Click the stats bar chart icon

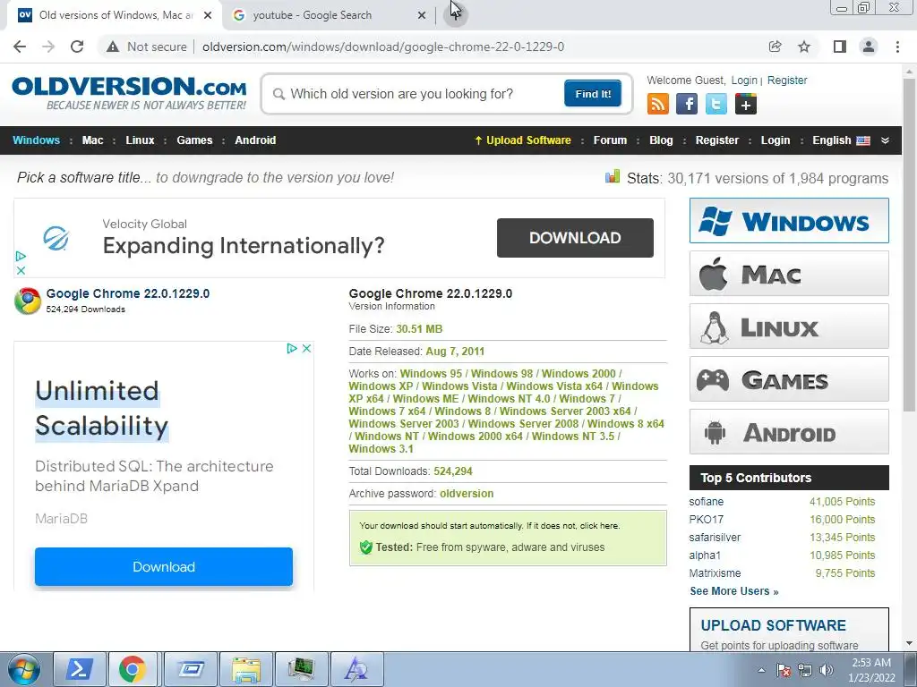pyautogui.click(x=613, y=176)
